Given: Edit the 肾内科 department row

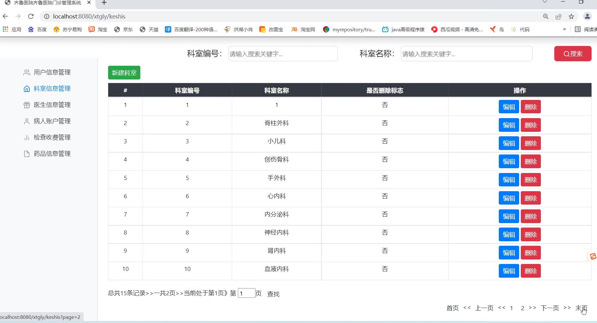Looking at the screenshot, I should click(509, 253).
